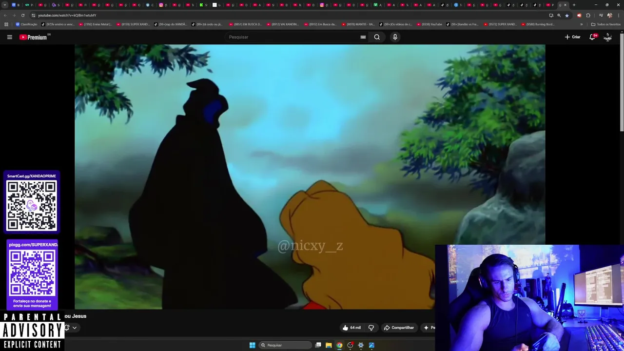Screen dimensions: 624x351
Task: Dislike the video
Action: tap(371, 328)
